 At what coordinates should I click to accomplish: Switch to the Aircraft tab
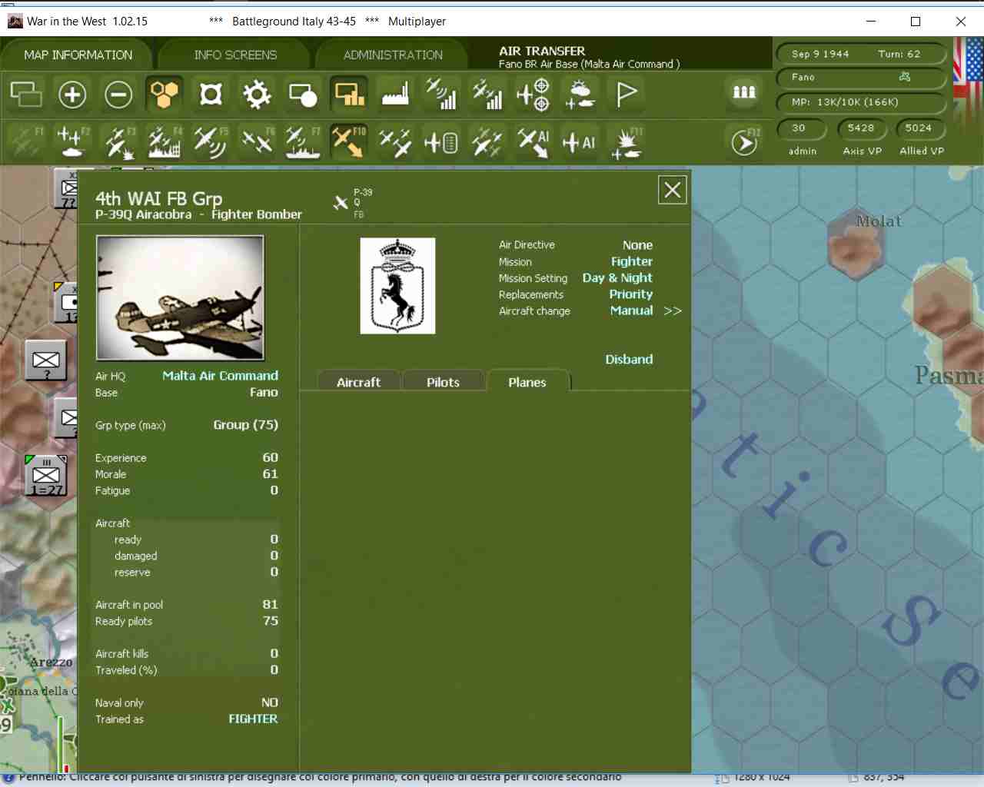click(x=359, y=382)
